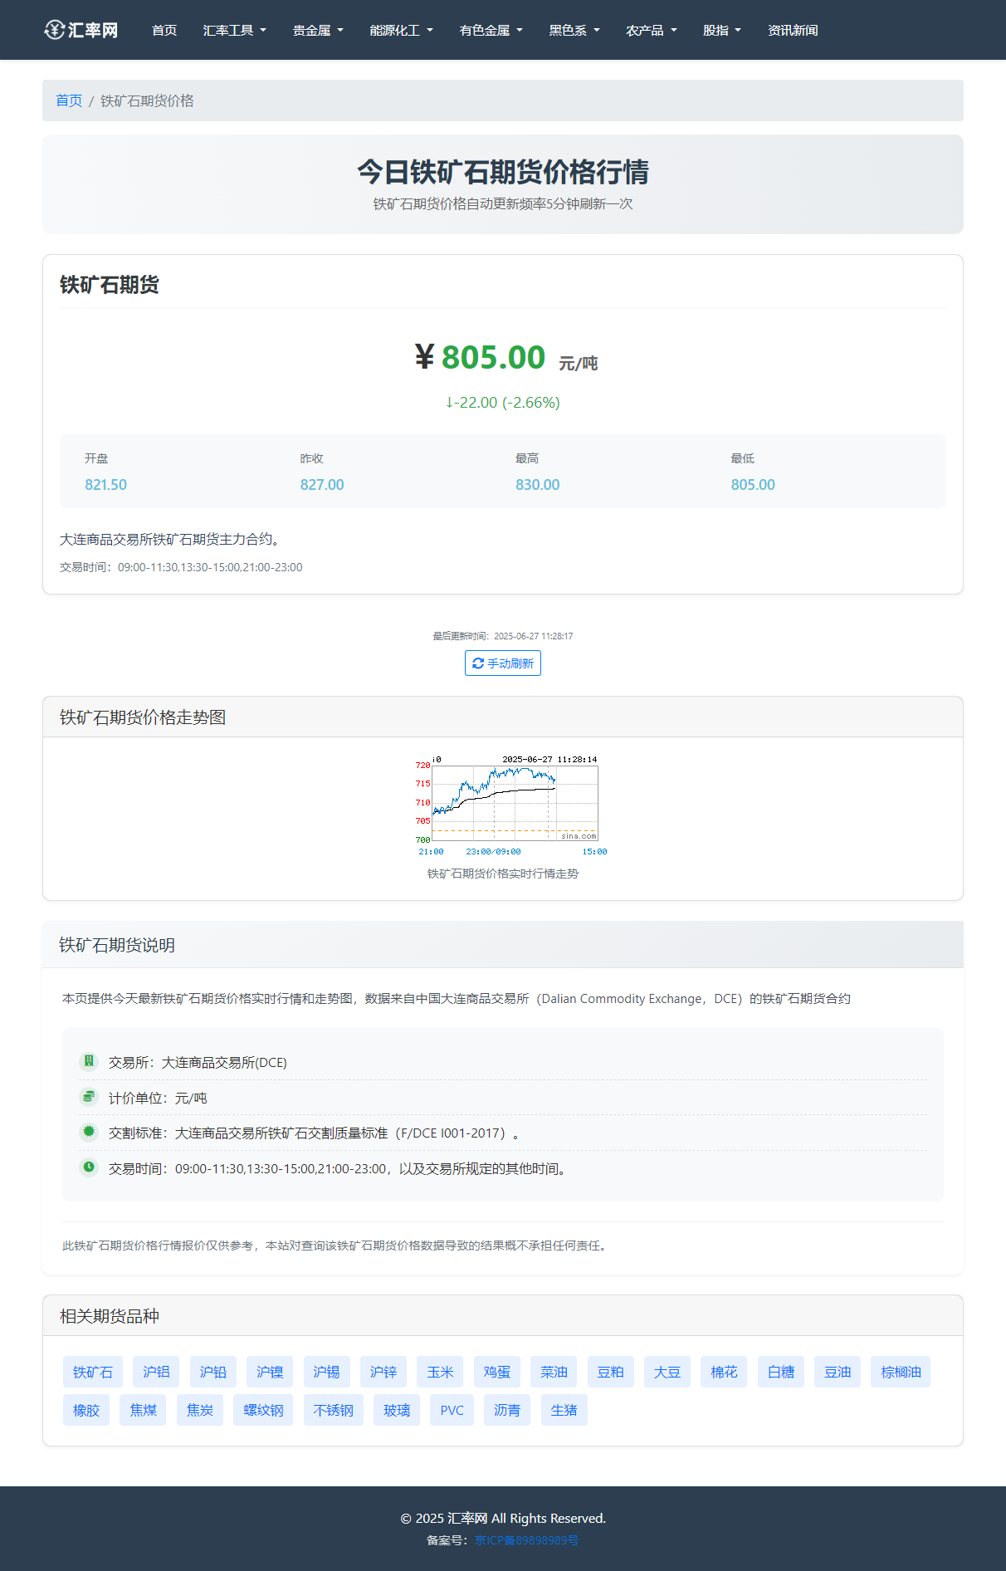Click the badge icon beside 交割标准

coord(89,1132)
